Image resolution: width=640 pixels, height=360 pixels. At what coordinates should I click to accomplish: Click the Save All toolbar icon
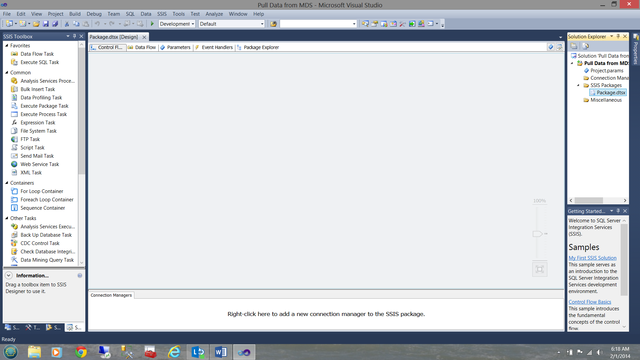[55, 24]
